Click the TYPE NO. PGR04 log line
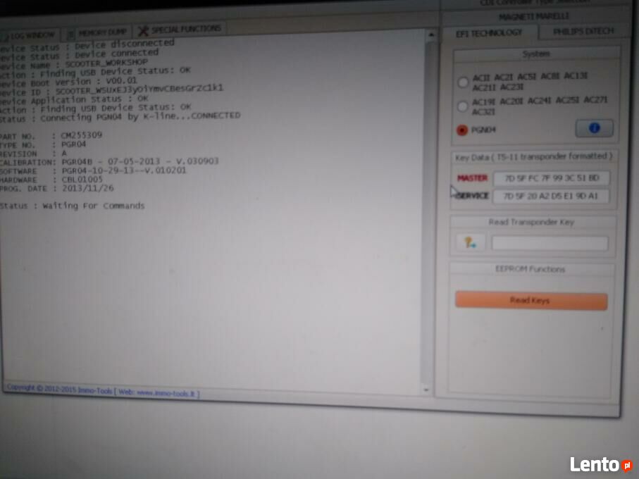 [43, 144]
